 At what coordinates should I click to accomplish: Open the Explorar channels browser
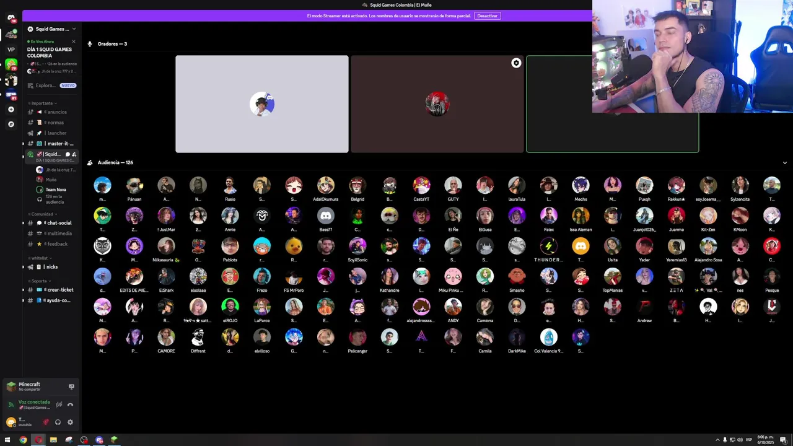[52, 85]
